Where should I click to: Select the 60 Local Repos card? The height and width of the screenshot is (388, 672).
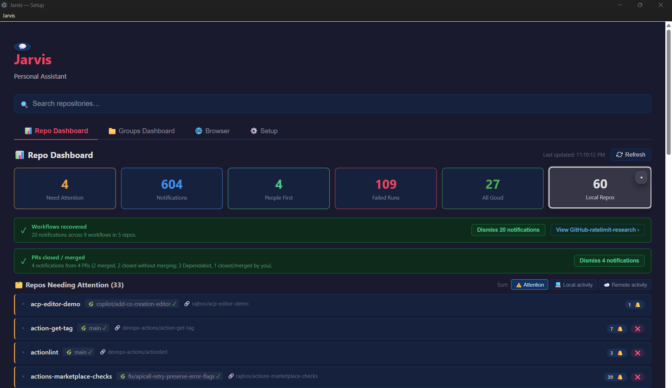(600, 188)
